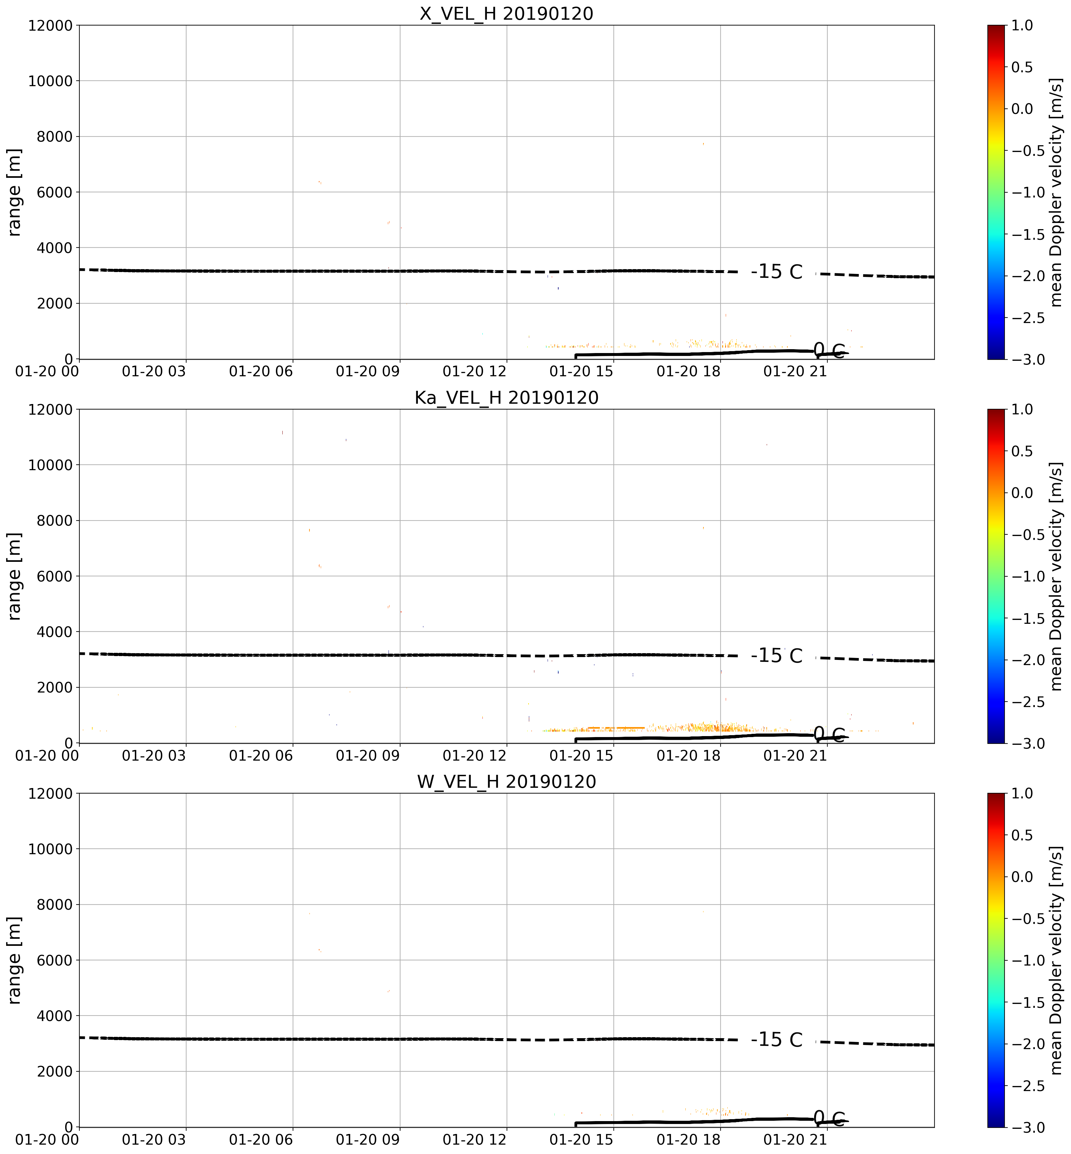Screen dimensions: 1071x1154
Task: Click the top colorbar's mean Doppler velocity label
Action: click(x=1056, y=192)
